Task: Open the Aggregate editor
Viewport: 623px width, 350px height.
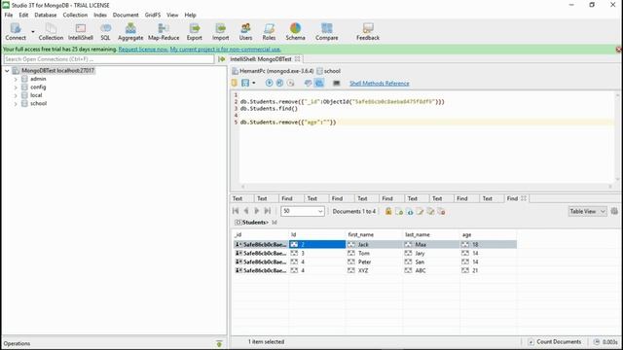Action: tap(130, 31)
